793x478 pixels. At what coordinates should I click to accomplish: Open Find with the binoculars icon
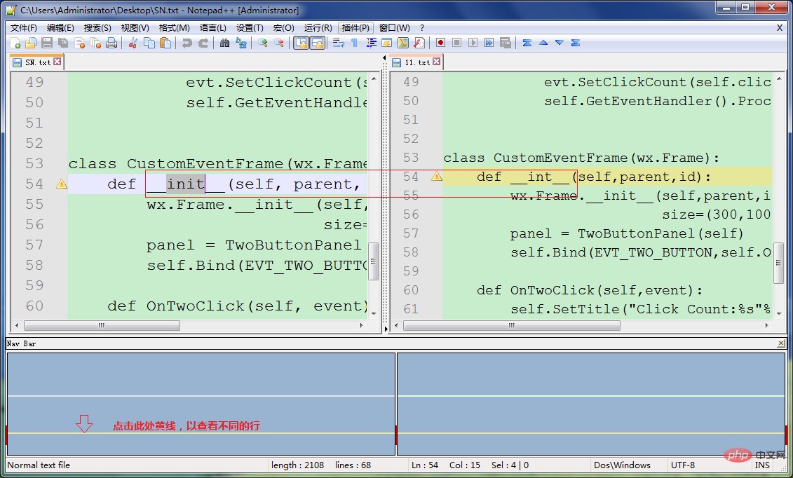click(224, 43)
